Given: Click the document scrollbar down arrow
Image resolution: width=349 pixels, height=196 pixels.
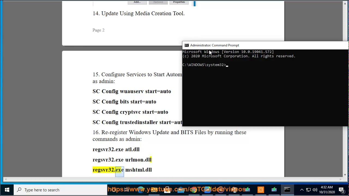Looking at the screenshot, I should (345, 174).
